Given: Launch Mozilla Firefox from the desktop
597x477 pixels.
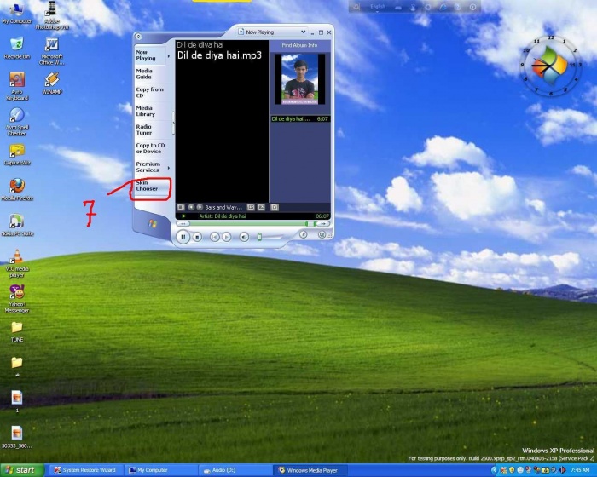Looking at the screenshot, I should [x=17, y=189].
